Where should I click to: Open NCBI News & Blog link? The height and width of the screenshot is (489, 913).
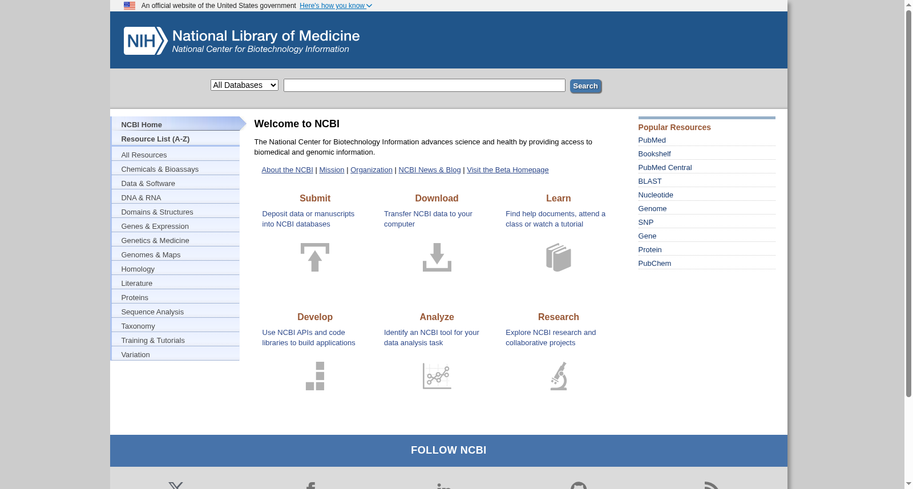pos(430,170)
